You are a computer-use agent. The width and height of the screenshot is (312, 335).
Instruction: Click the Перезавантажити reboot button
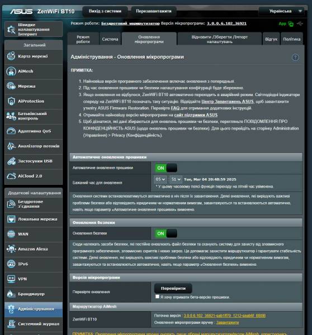click(x=154, y=11)
